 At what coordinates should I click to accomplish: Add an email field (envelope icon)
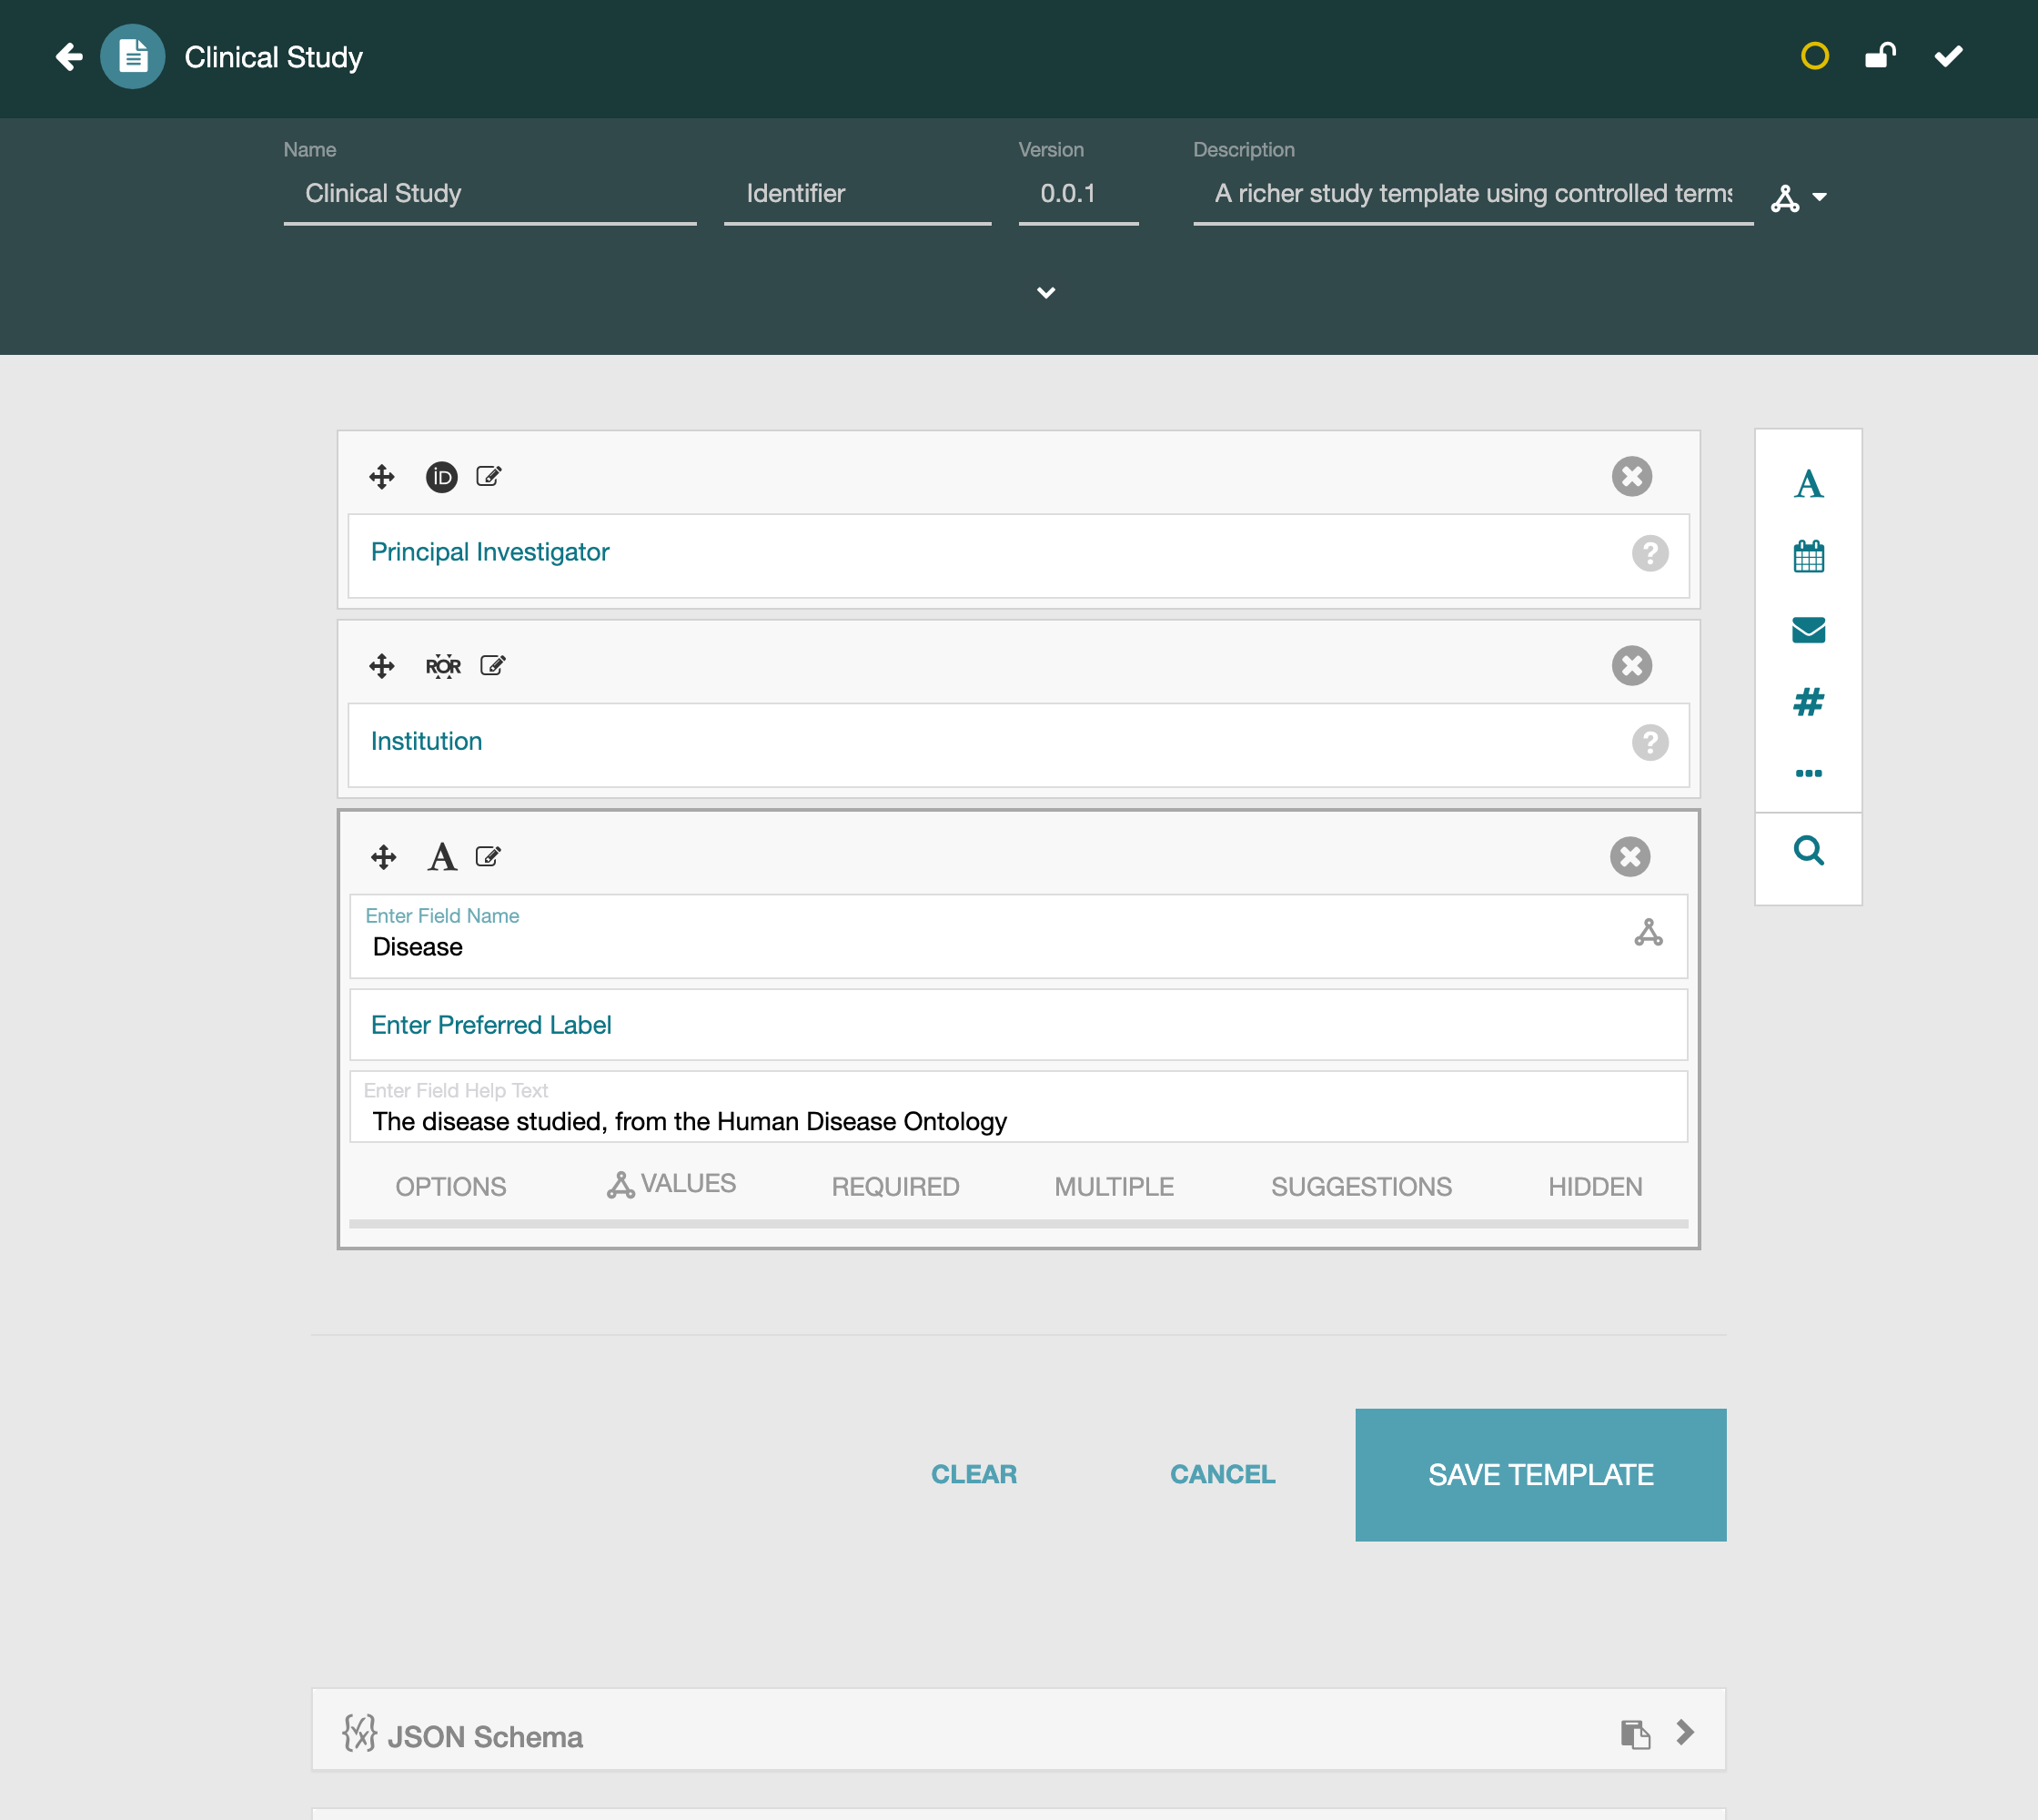[x=1808, y=630]
